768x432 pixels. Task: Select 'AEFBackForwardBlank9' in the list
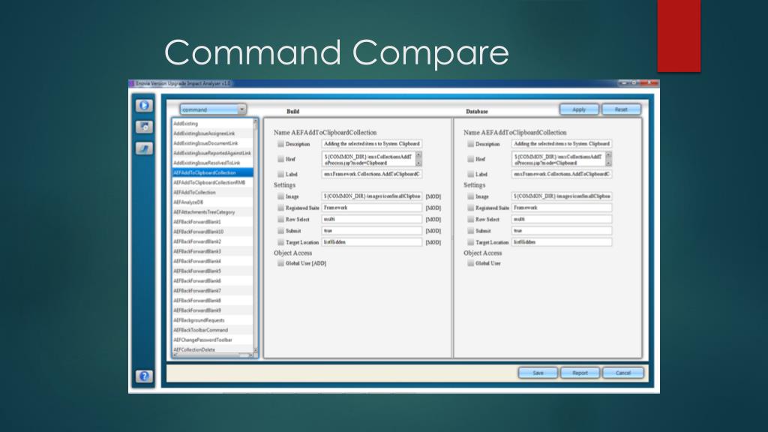click(x=212, y=310)
